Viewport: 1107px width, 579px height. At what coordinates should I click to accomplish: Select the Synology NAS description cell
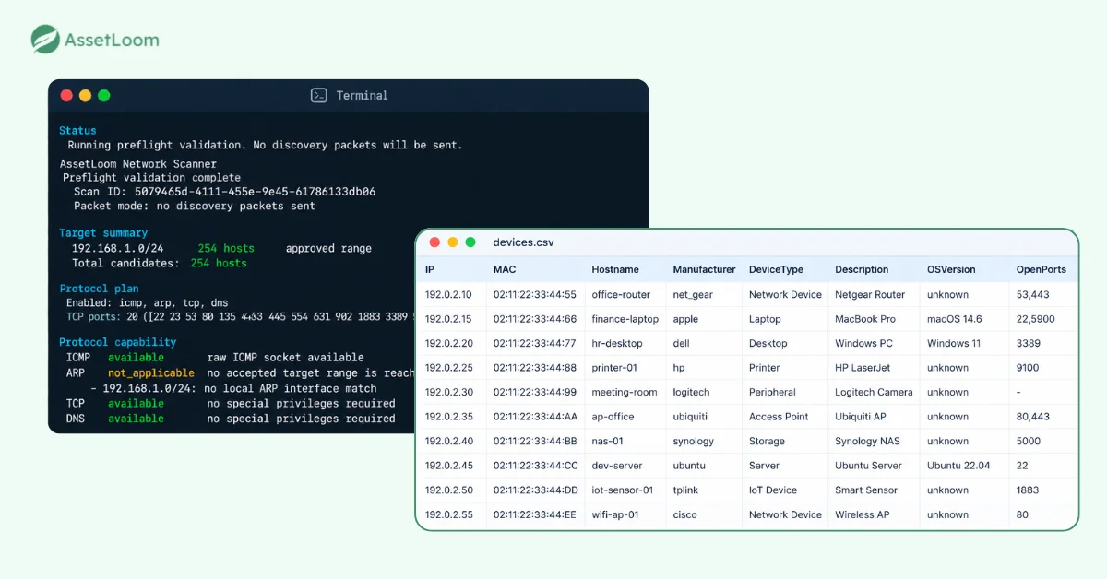pyautogui.click(x=868, y=442)
